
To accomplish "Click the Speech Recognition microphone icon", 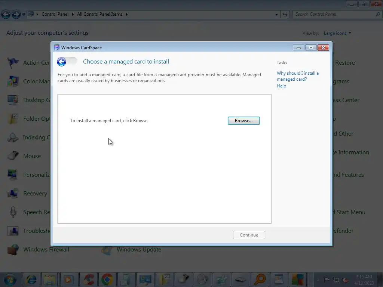I will coord(13,212).
